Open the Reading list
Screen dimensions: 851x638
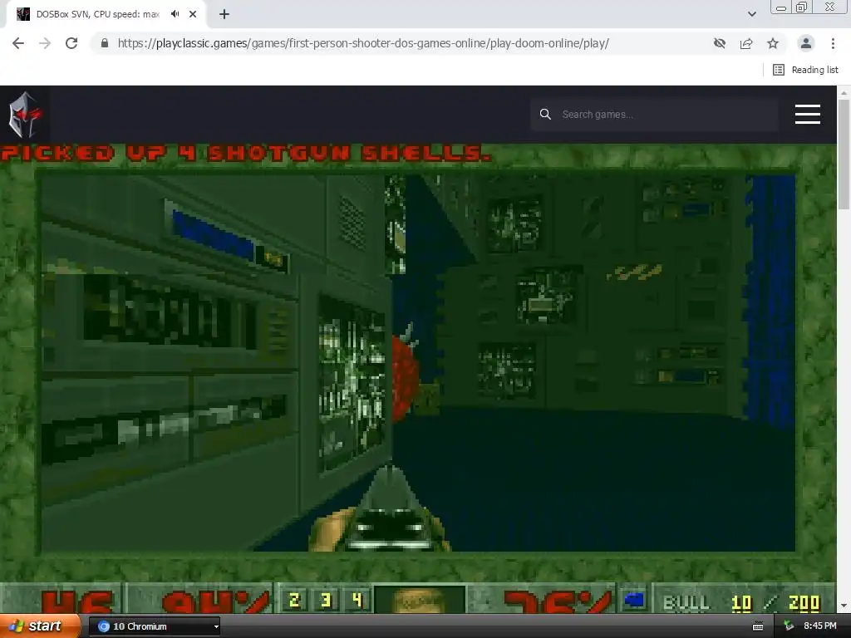pos(805,70)
